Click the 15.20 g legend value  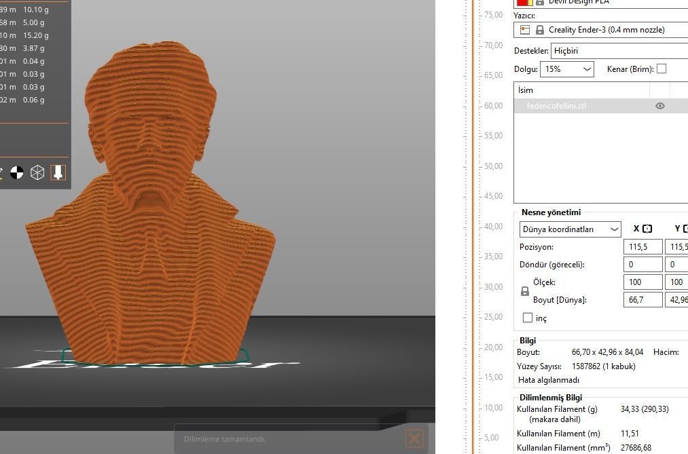click(36, 35)
